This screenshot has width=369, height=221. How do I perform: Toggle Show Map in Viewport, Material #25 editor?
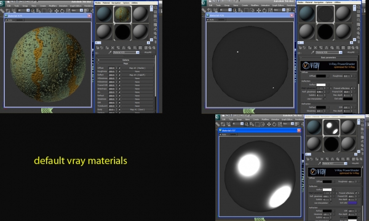pyautogui.click(x=140, y=48)
